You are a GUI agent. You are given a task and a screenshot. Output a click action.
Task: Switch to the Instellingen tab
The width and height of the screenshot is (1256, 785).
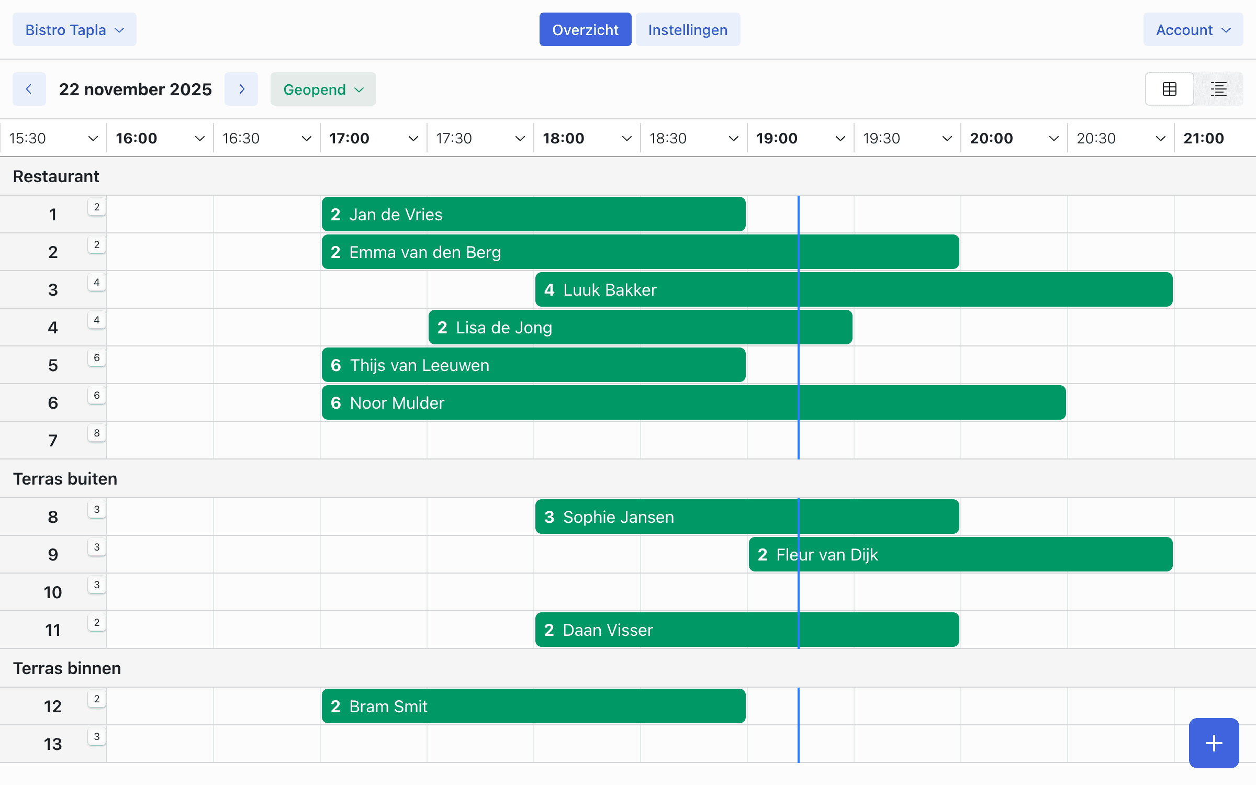688,29
